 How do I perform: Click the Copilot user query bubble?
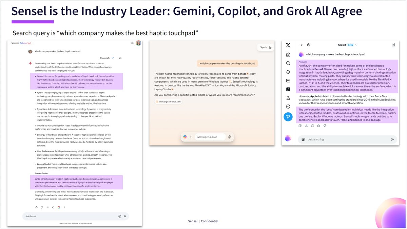[x=227, y=63]
